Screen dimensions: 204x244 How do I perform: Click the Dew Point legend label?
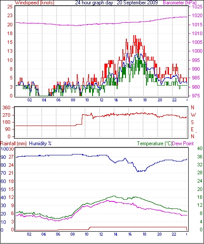(183, 144)
